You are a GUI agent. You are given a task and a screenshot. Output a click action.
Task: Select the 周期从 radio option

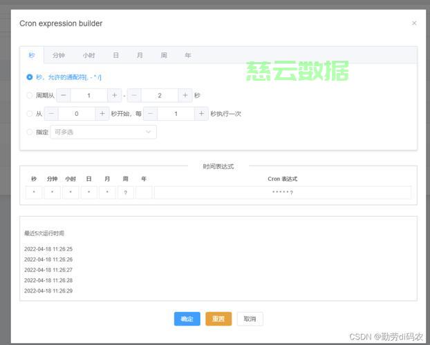coord(29,96)
